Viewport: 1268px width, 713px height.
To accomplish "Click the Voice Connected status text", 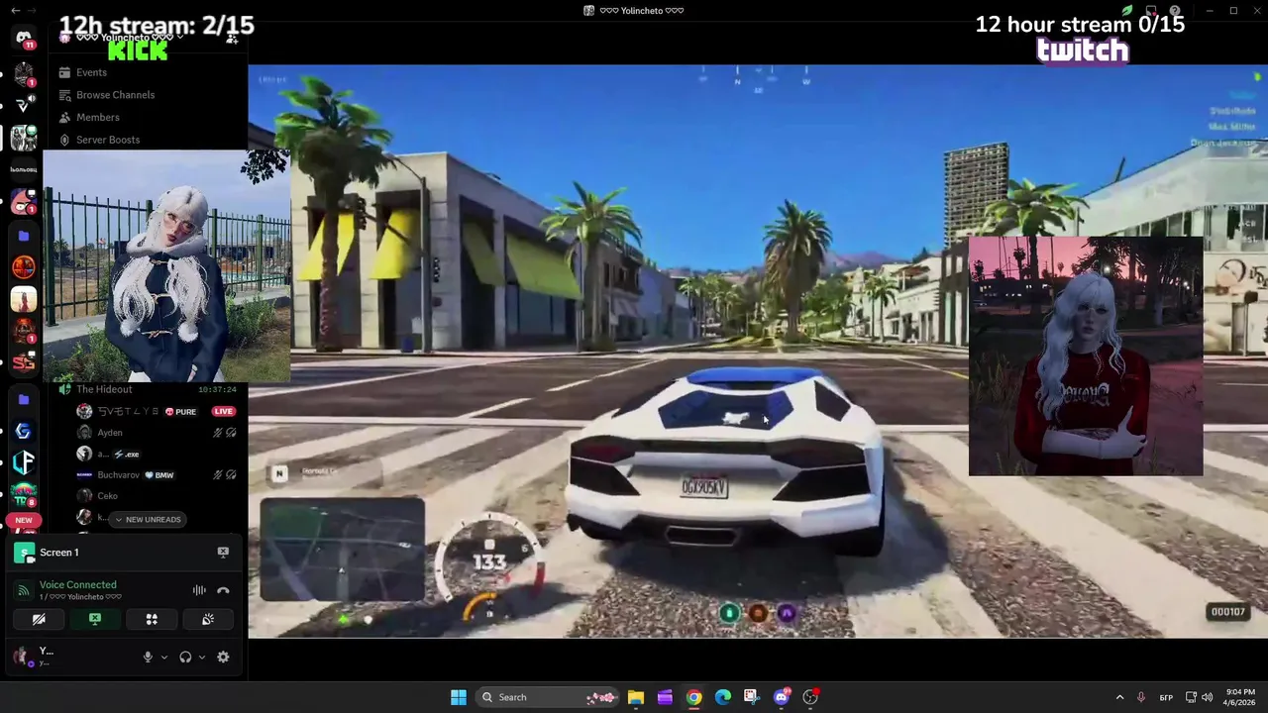I will (77, 584).
